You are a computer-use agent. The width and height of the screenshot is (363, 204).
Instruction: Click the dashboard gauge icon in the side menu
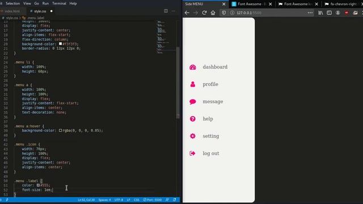pos(193,67)
